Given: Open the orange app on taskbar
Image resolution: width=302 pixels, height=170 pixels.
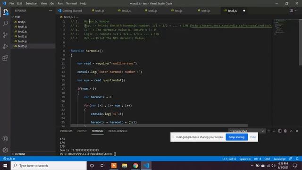Looking at the screenshot, I should click(x=114, y=166).
